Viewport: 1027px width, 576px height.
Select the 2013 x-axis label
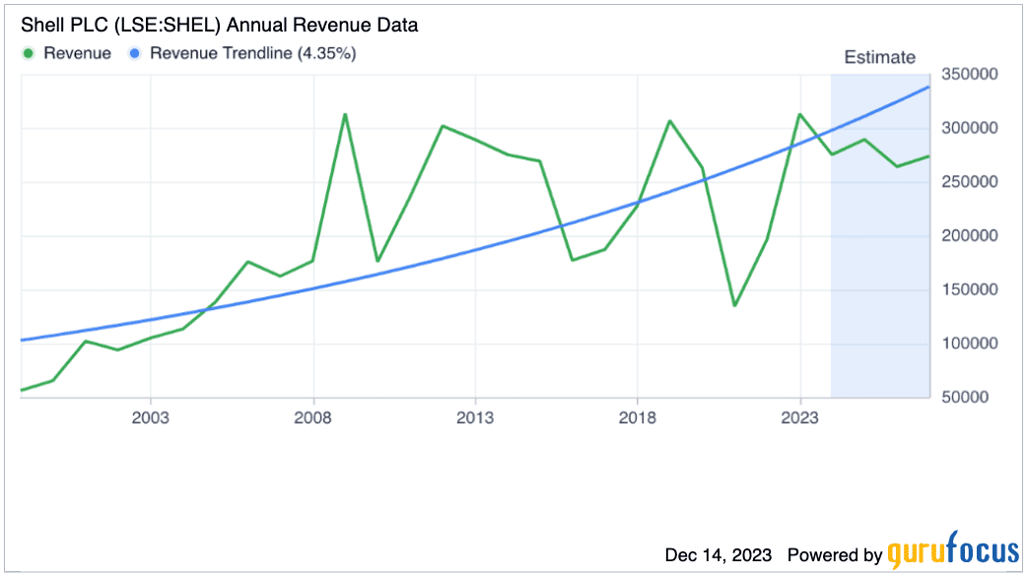point(475,416)
